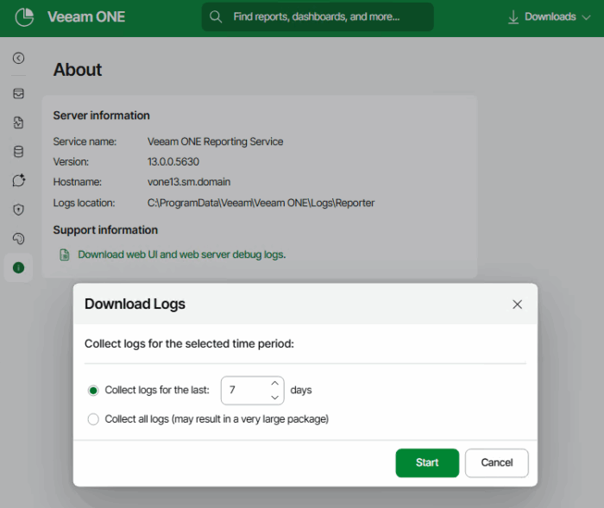The image size is (604, 508).
Task: Click the hostname vone13.sm.domain
Action: (189, 182)
